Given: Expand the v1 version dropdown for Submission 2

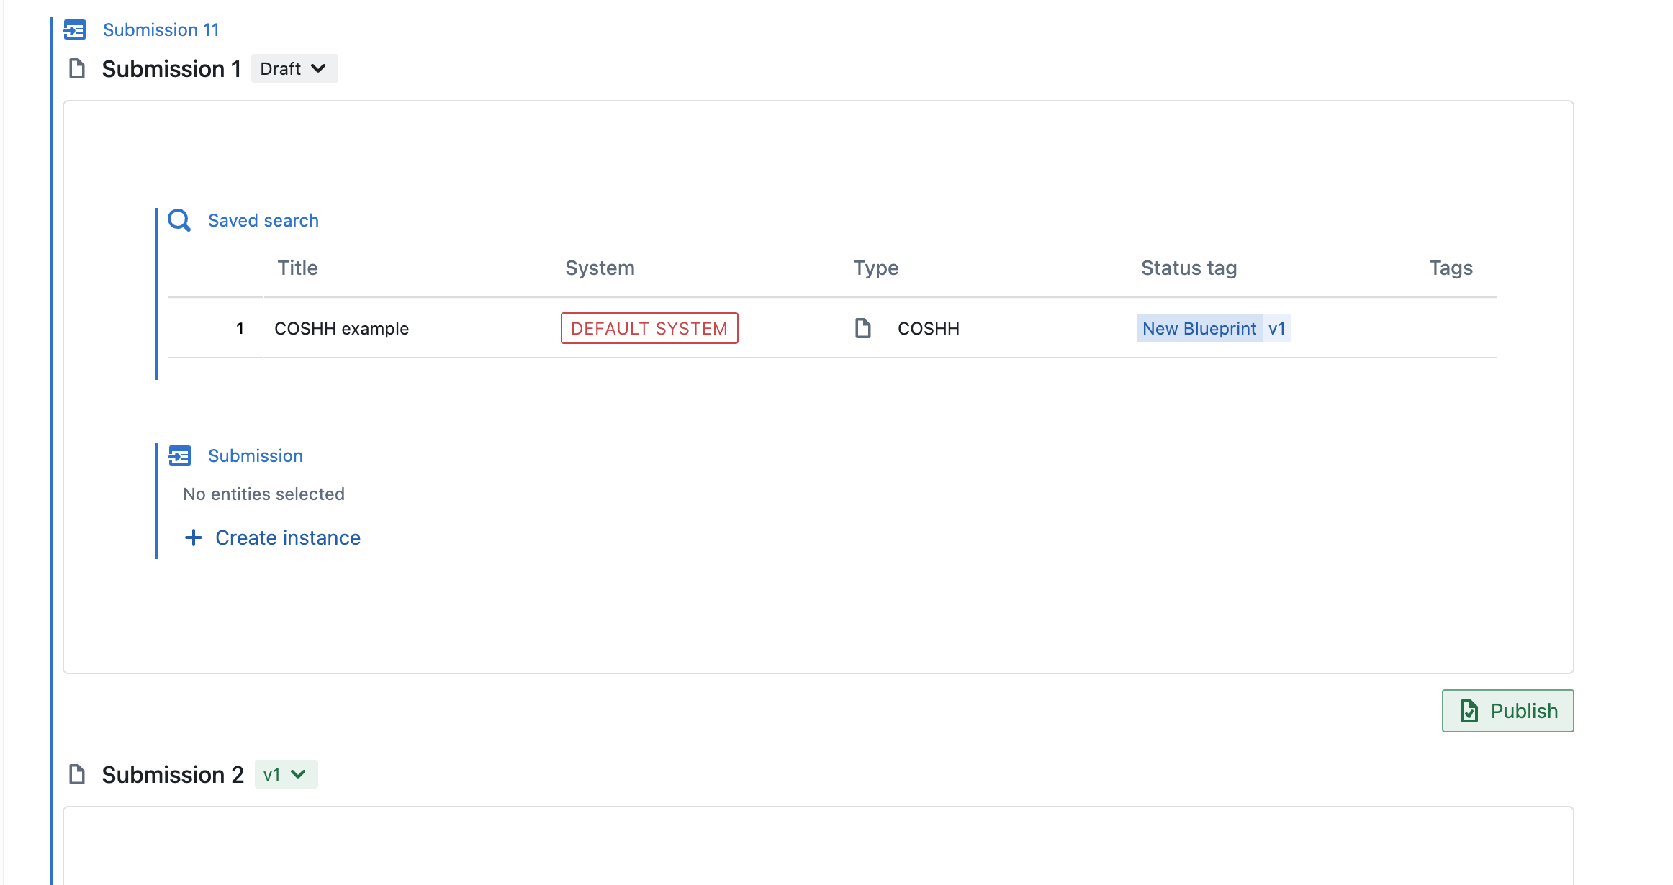Looking at the screenshot, I should tap(286, 775).
